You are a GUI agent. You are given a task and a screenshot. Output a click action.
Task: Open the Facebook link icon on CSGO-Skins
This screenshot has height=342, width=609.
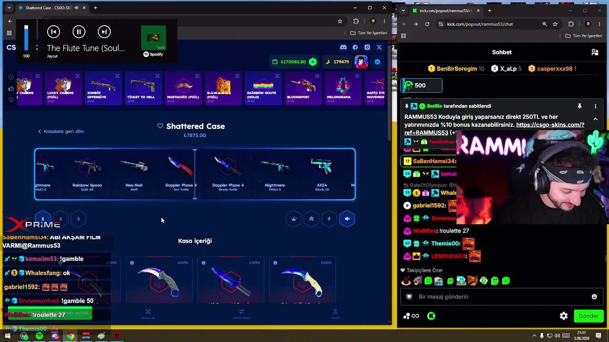tap(355, 47)
